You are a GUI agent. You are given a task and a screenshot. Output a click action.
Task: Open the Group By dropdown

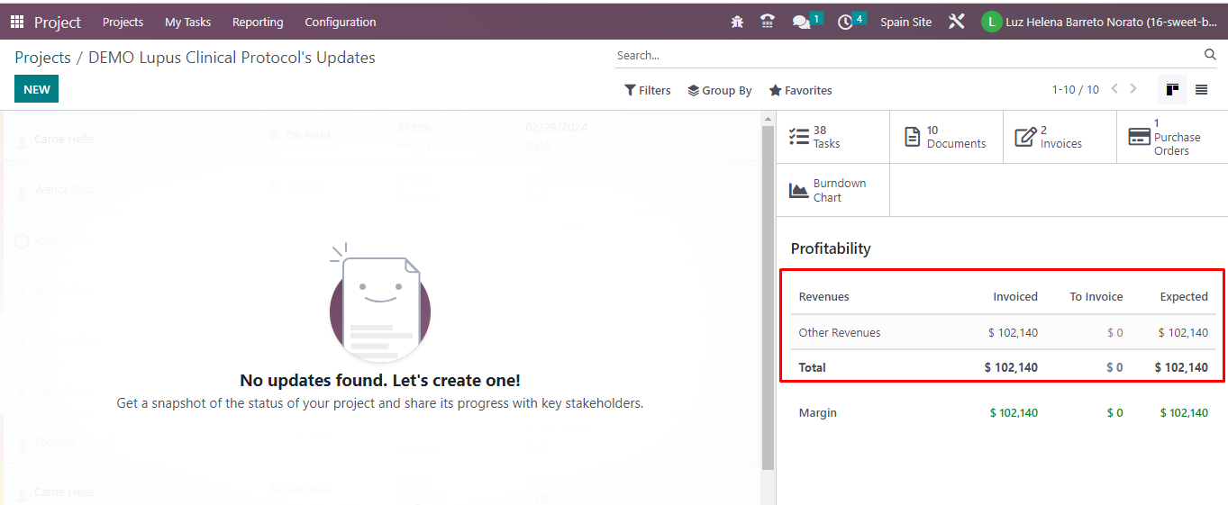720,90
